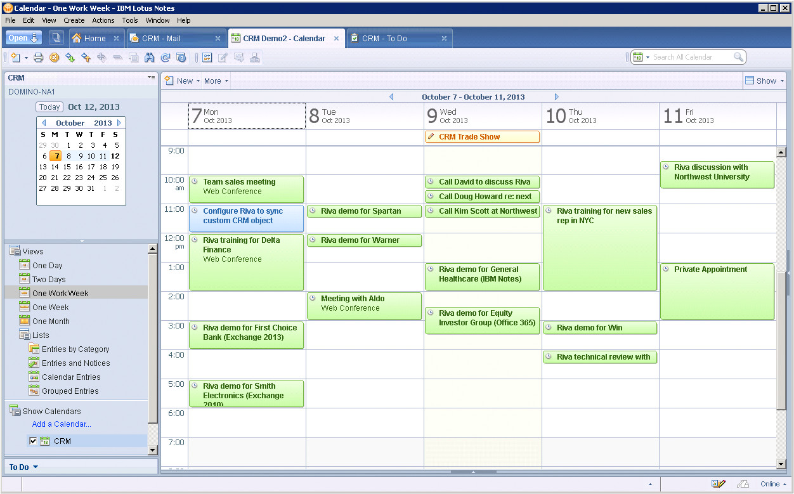The width and height of the screenshot is (794, 494).
Task: Click the Navigate Next (green down arrow) icon
Action: pyautogui.click(x=70, y=58)
